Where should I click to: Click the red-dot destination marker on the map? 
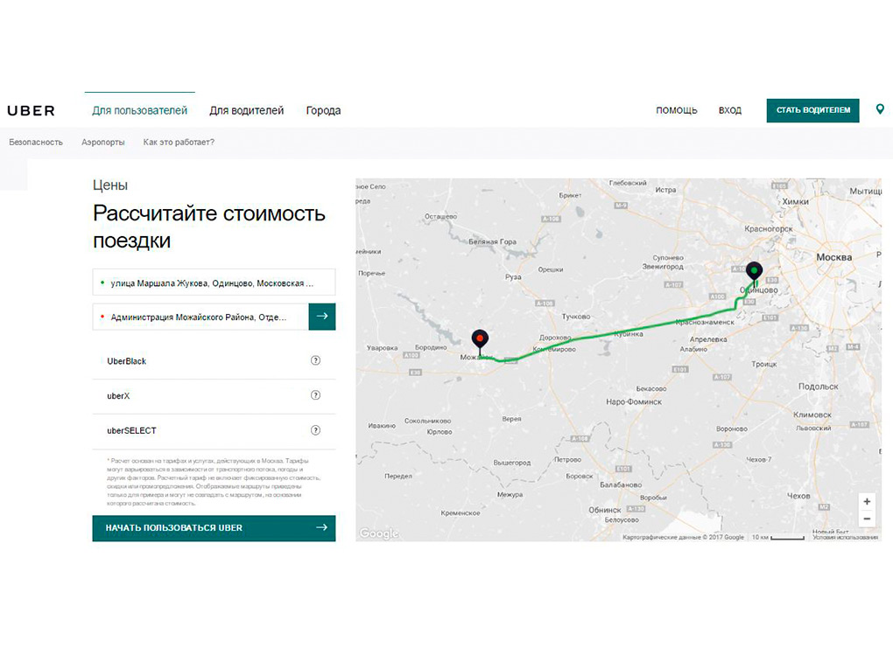tap(480, 340)
